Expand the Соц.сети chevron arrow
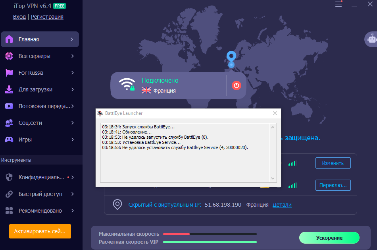The height and width of the screenshot is (250, 377). (72, 123)
